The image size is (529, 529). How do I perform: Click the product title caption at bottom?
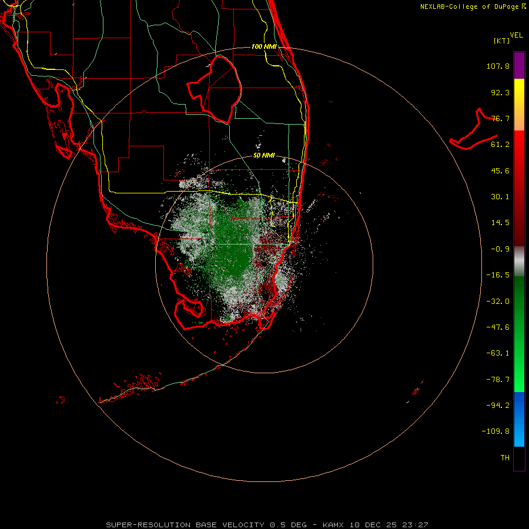click(267, 525)
